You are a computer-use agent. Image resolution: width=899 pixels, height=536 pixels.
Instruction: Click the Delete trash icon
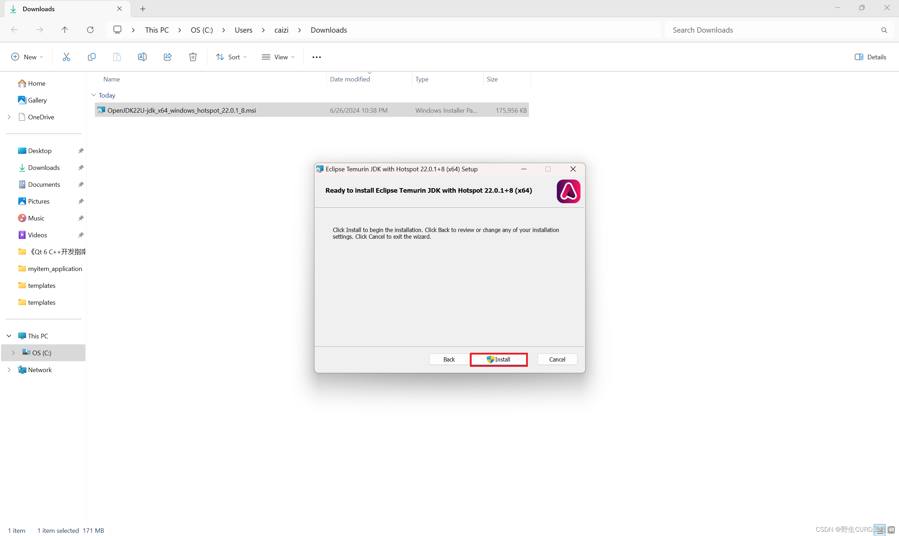193,57
